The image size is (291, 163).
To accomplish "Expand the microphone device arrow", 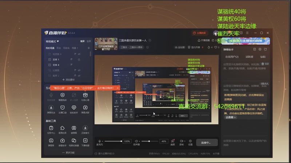I will (x=103, y=141).
